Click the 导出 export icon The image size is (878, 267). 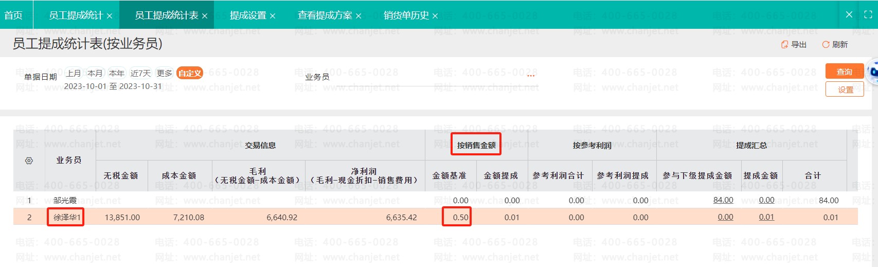click(784, 45)
